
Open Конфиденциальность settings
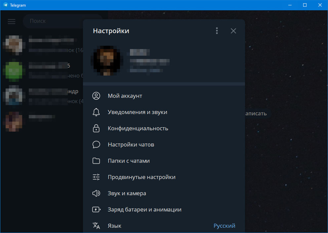pos(164,128)
